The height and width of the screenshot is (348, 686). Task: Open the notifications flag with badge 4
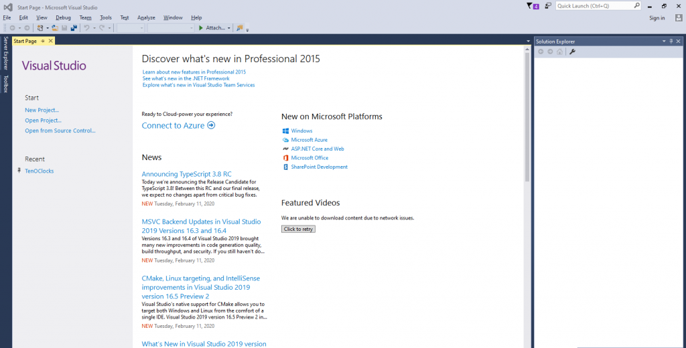click(533, 6)
